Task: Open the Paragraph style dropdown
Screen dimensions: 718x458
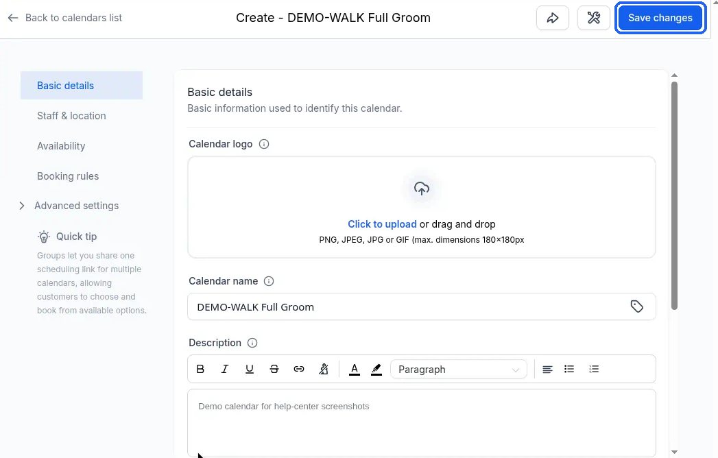Action: coord(458,369)
